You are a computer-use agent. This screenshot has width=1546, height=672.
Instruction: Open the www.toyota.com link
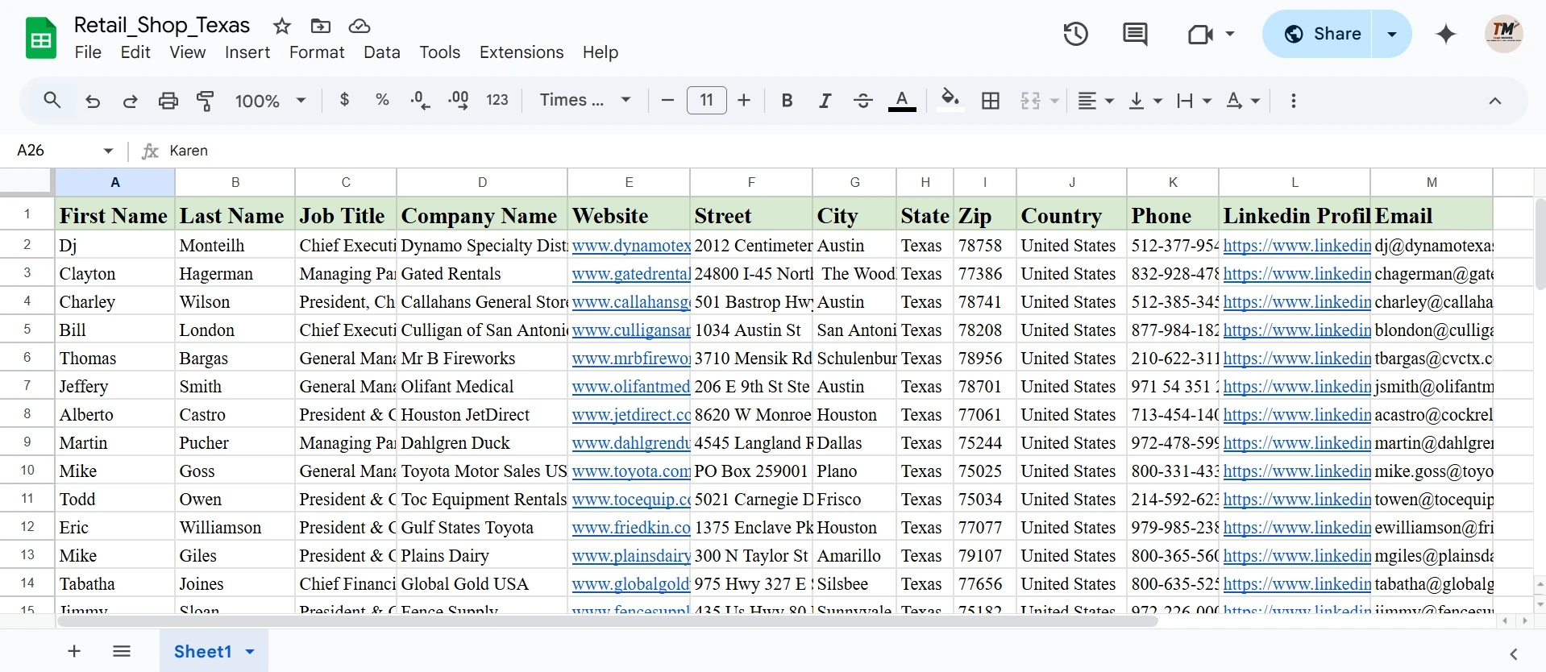(631, 471)
